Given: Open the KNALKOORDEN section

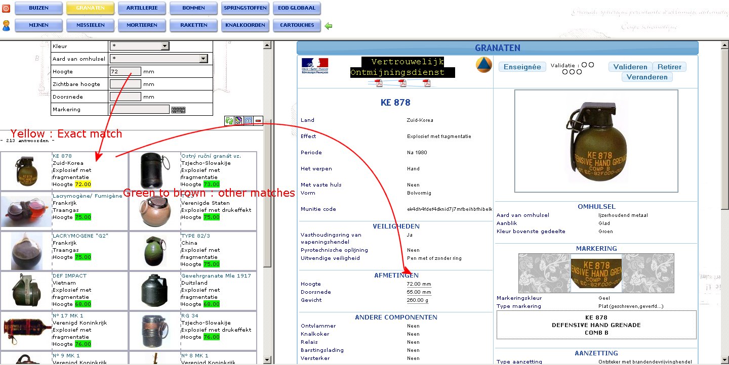Looking at the screenshot, I should [x=245, y=25].
